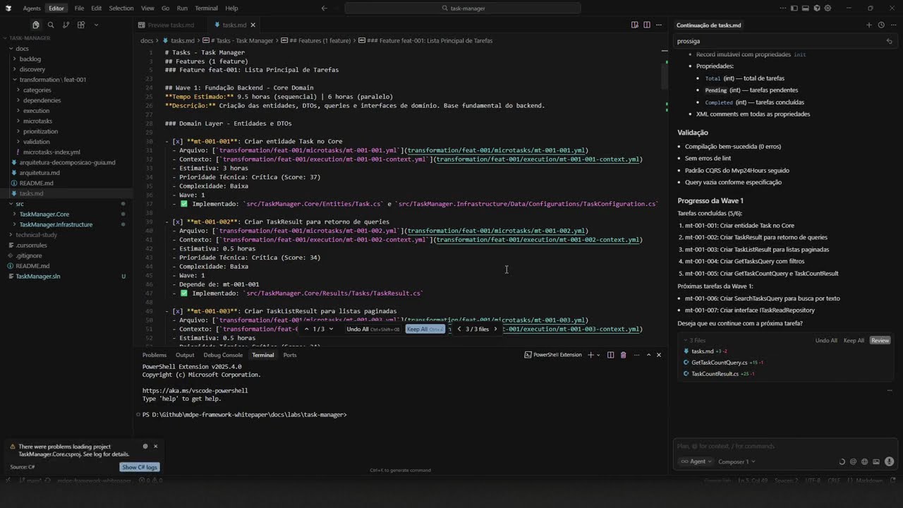Open Cursor settings gear icon
Image resolution: width=903 pixels, height=508 pixels.
pos(826,8)
